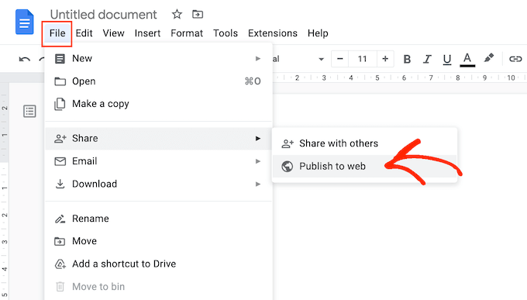Select Publish to web

point(364,166)
